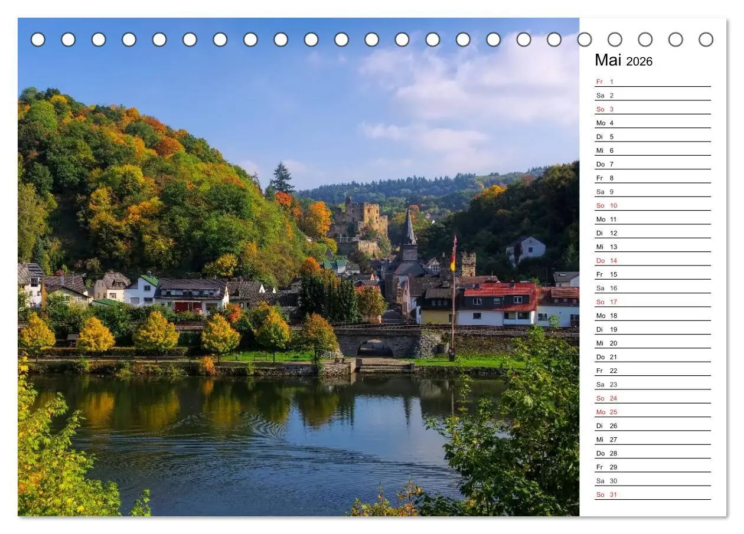
Task: Select the date row 'So 3'
Action: (652, 109)
